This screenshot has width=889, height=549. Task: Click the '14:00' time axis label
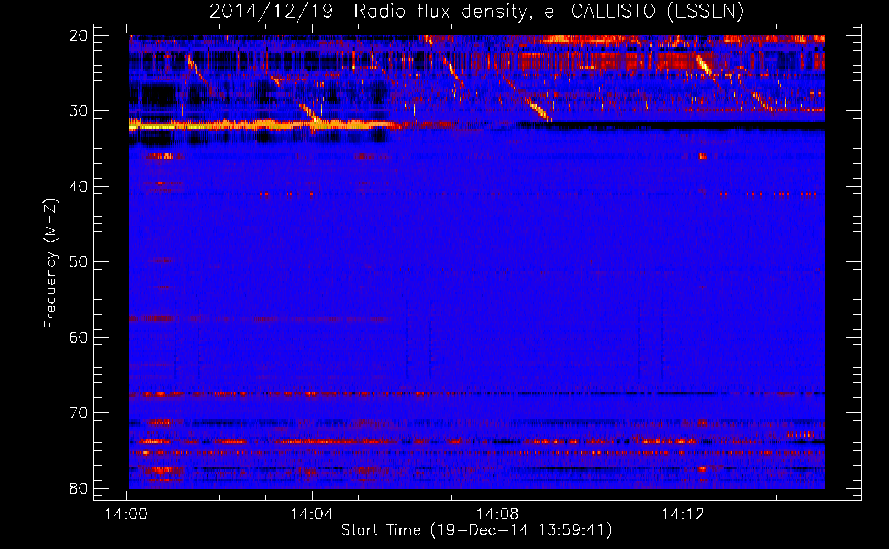click(x=127, y=514)
